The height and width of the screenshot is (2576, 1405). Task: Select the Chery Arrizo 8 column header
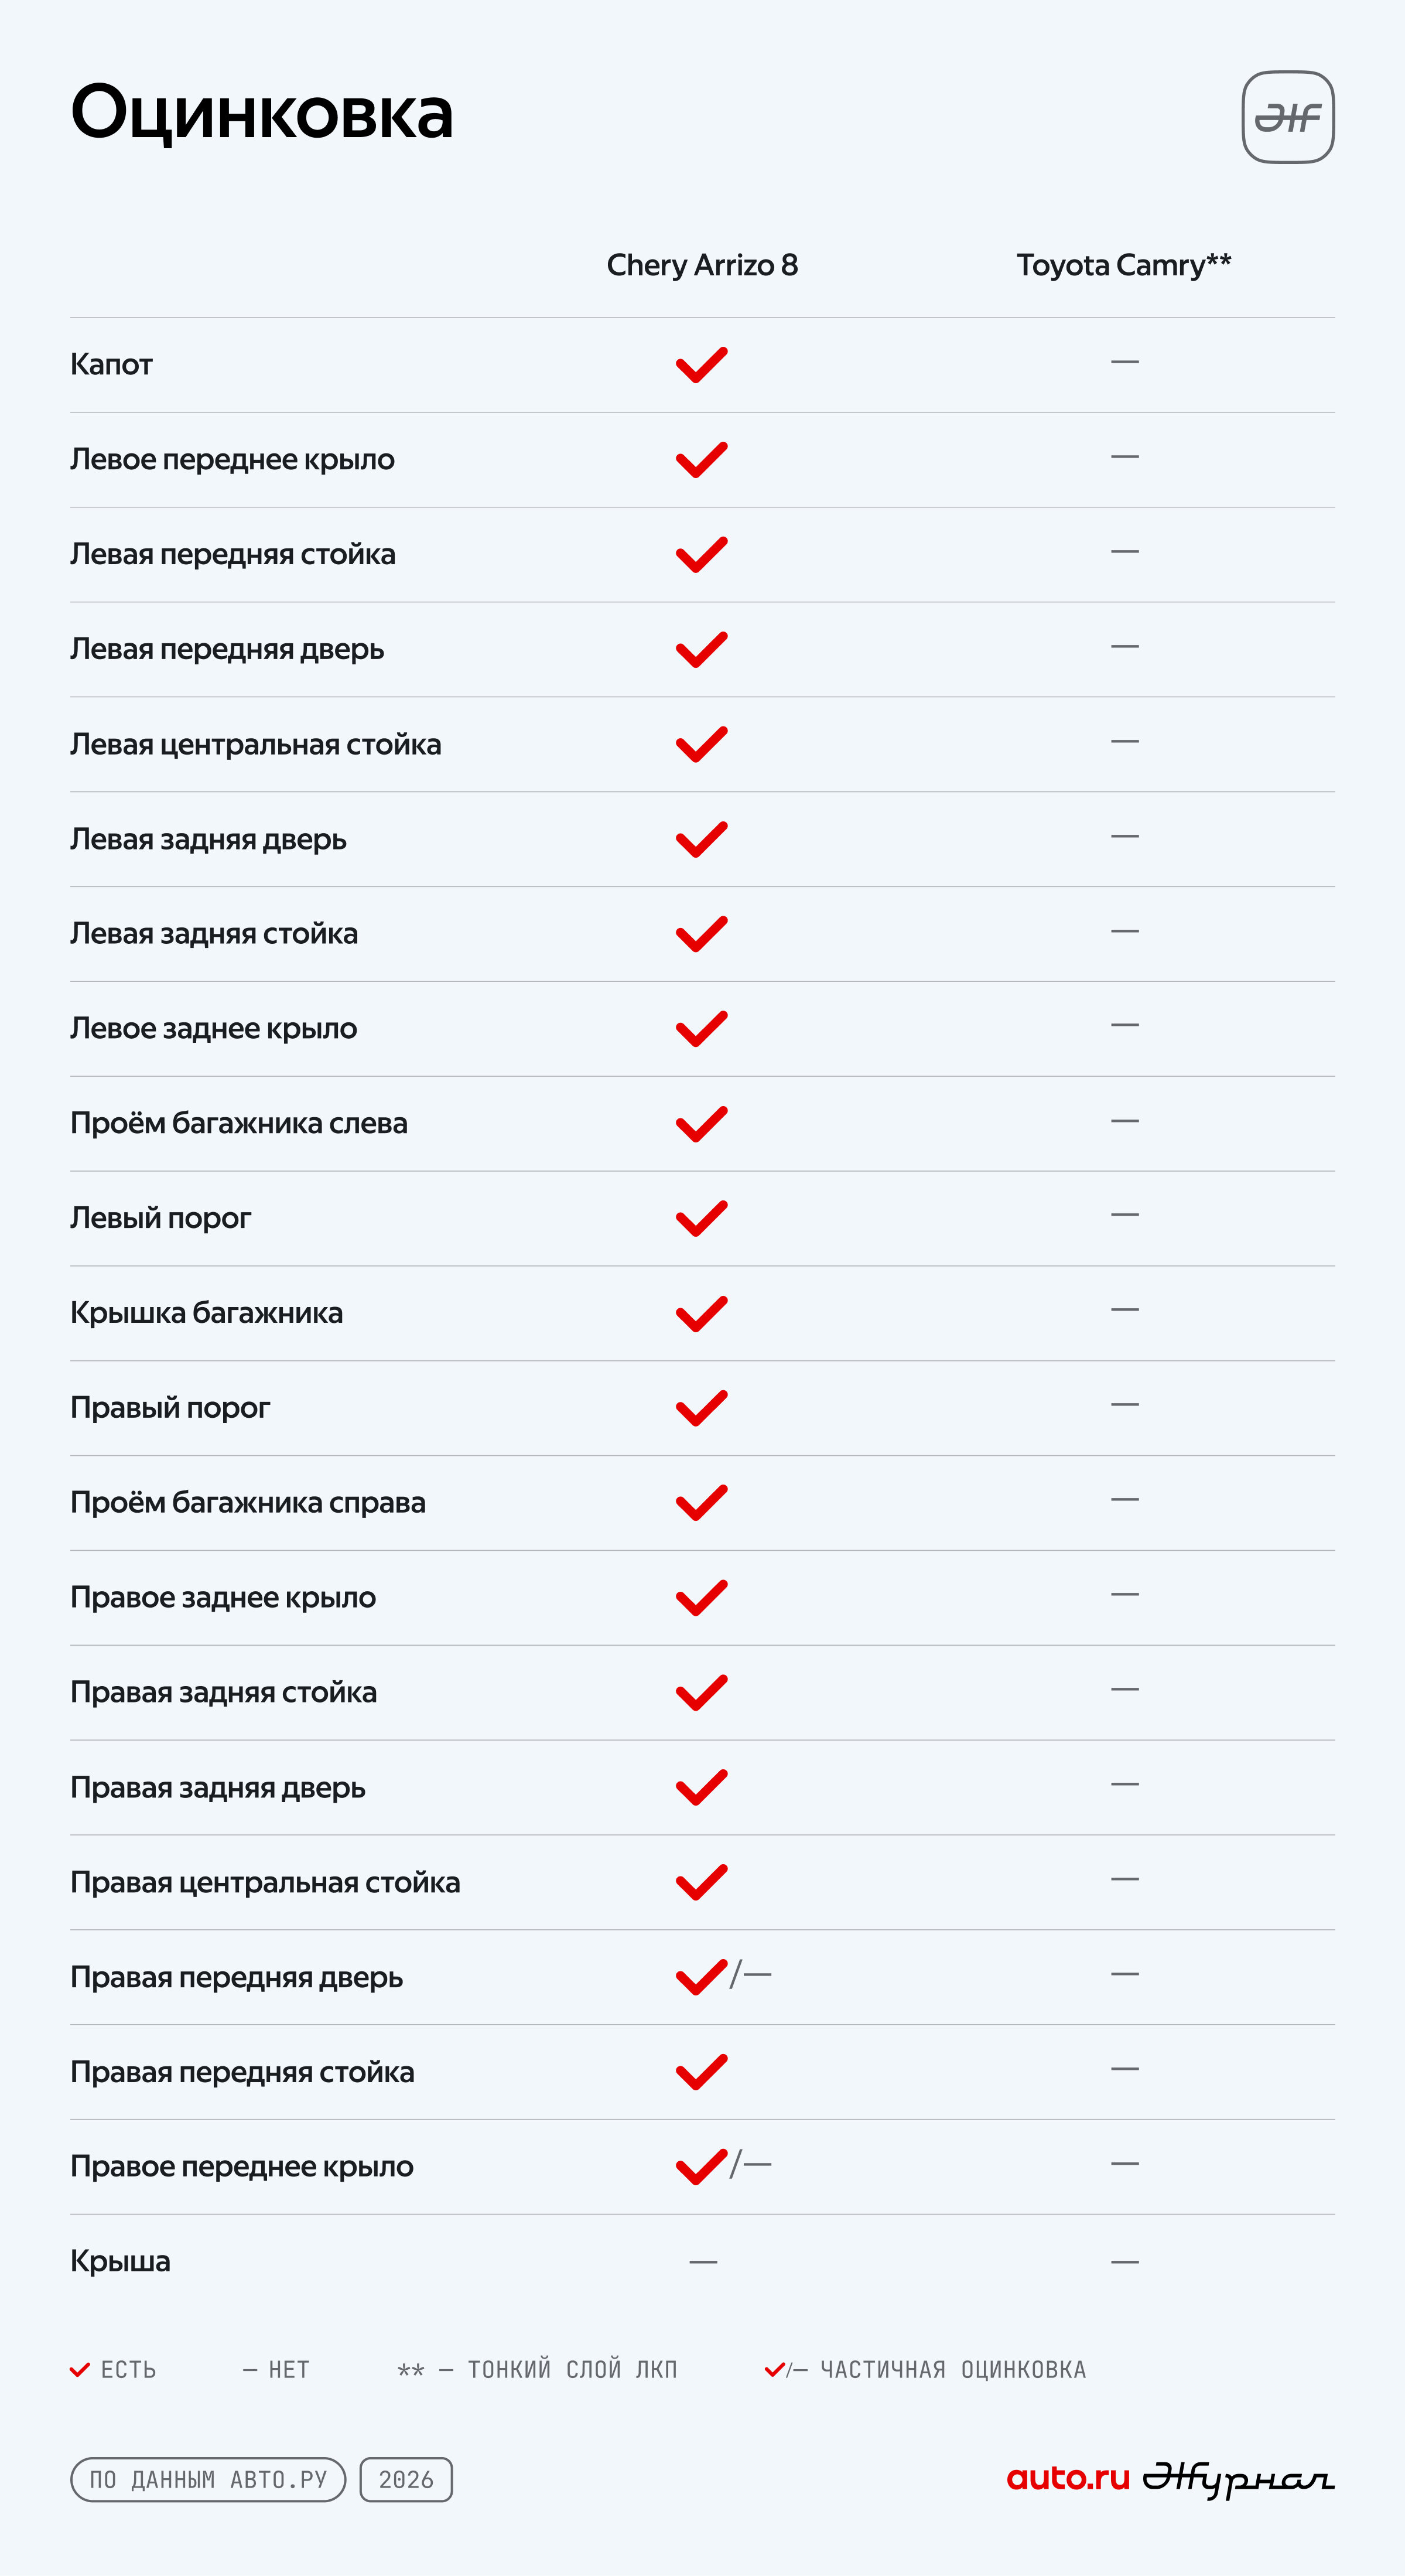pyautogui.click(x=702, y=265)
